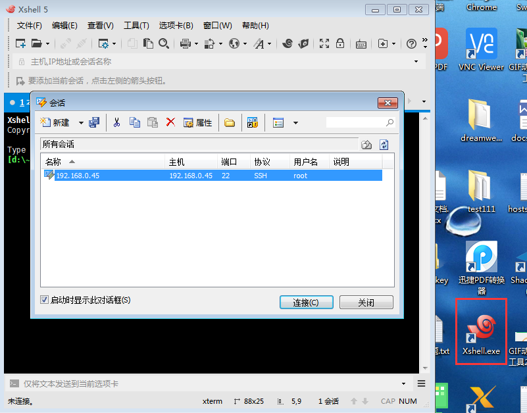Click the font 'A' icon in toolbar
The width and height of the screenshot is (527, 413).
coord(259,43)
